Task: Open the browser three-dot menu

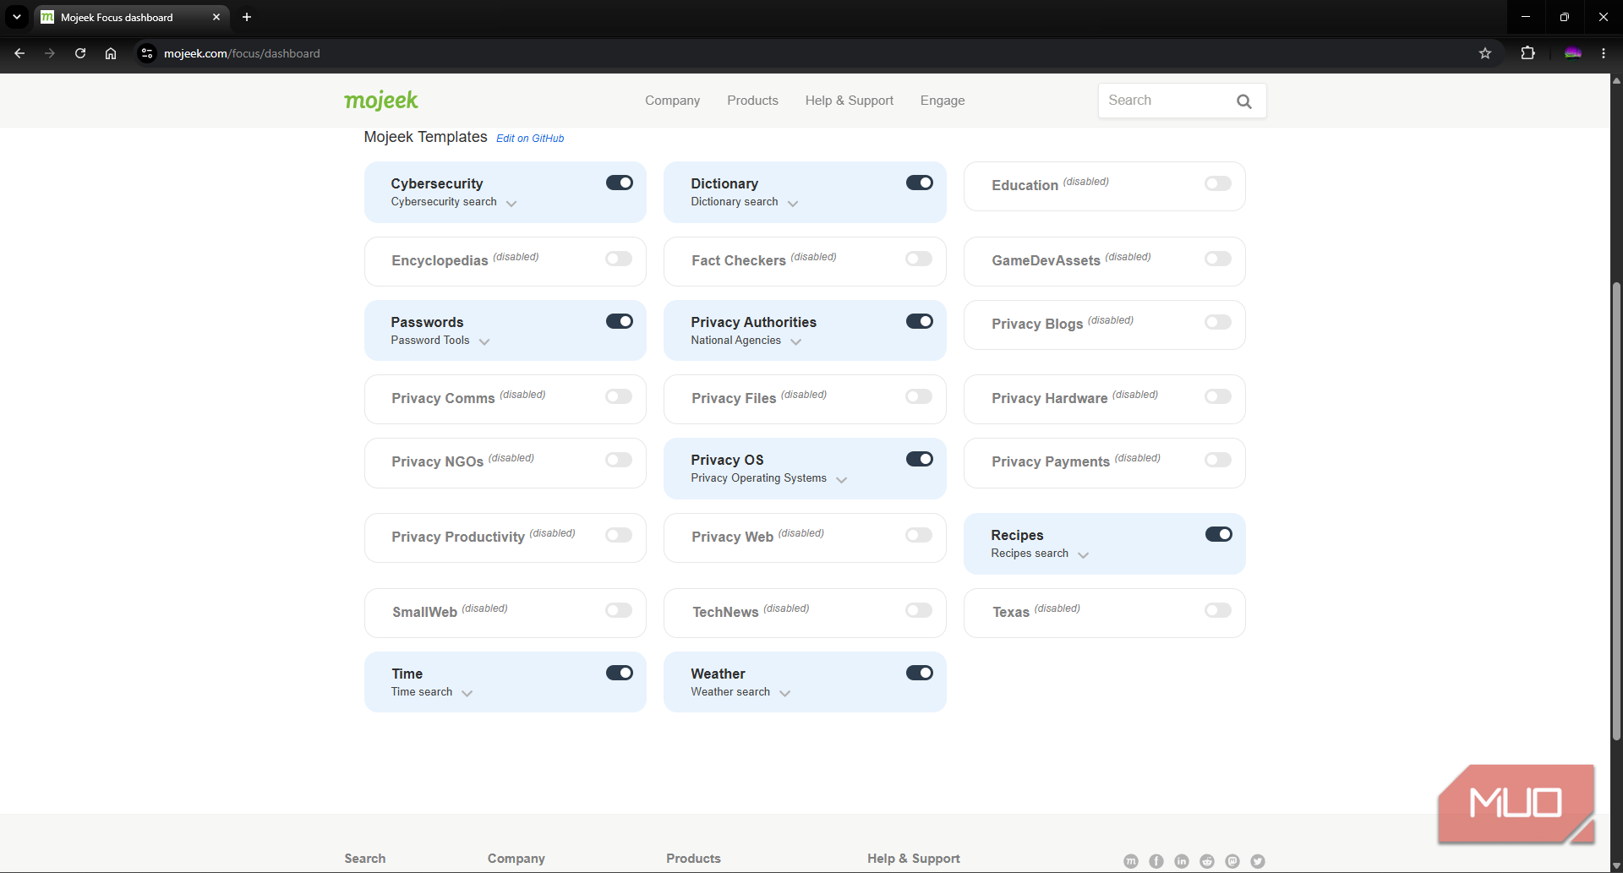Action: pos(1604,53)
